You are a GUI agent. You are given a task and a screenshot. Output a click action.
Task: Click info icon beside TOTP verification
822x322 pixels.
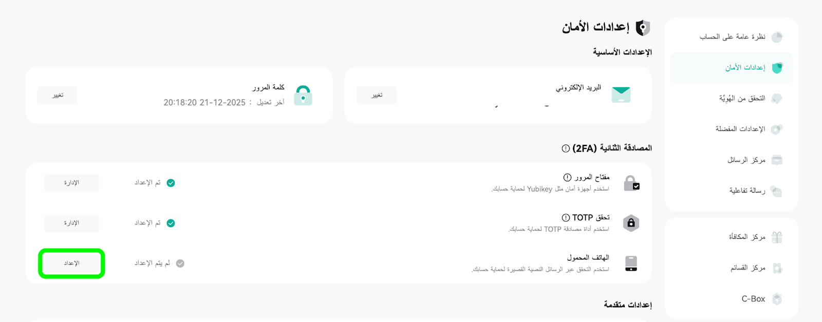pos(566,218)
